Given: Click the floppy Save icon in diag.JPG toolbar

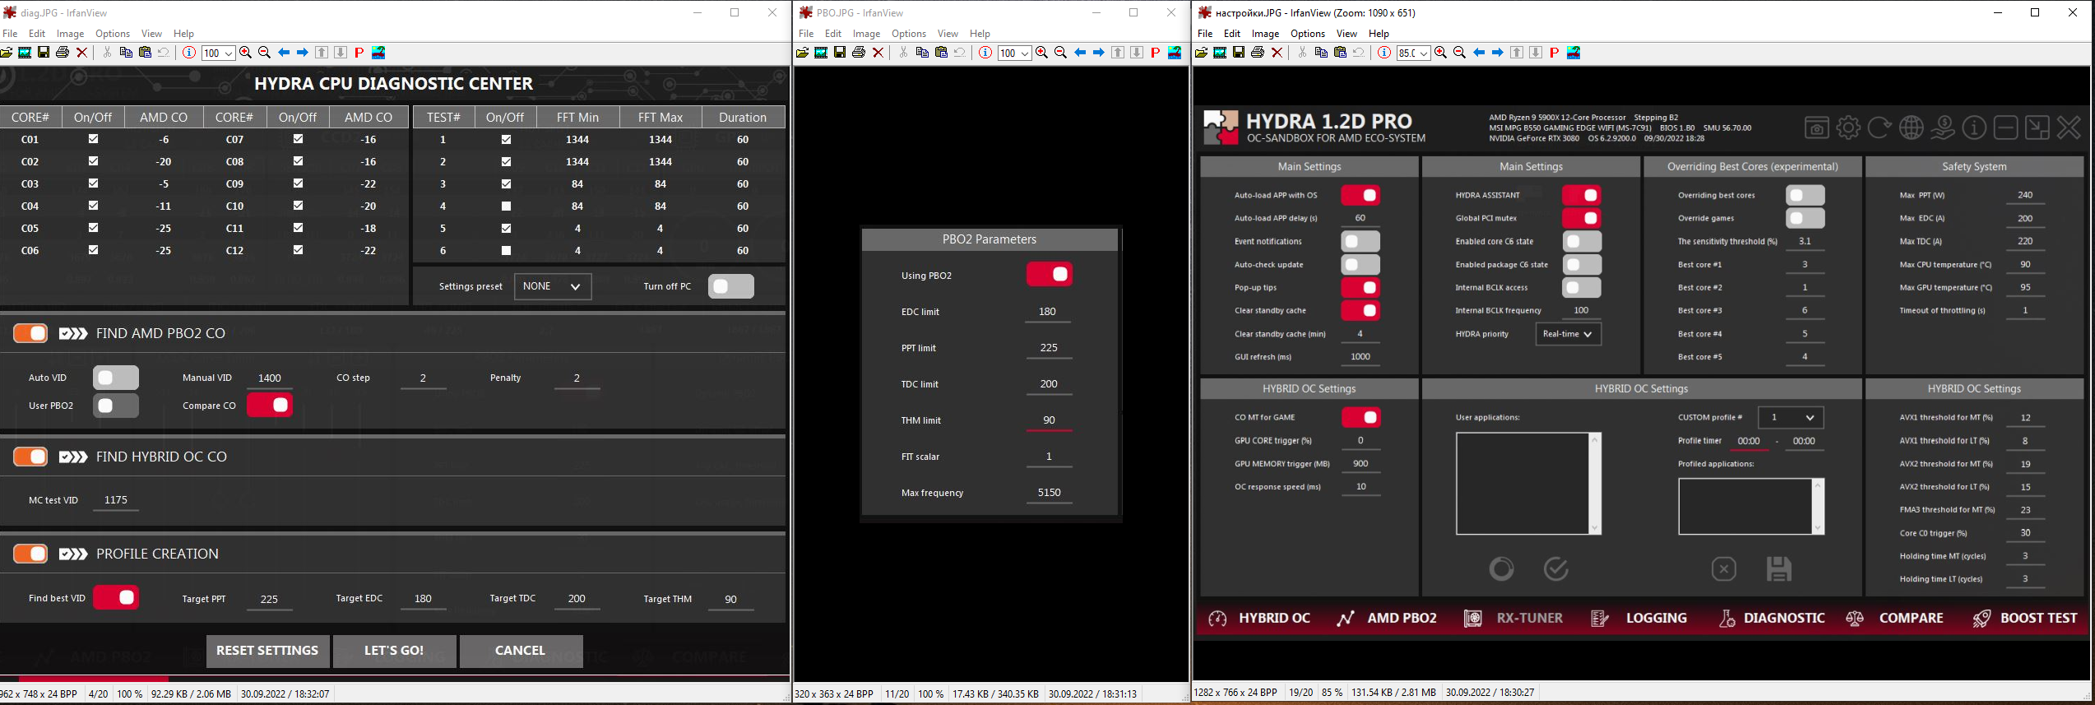Looking at the screenshot, I should [x=44, y=53].
